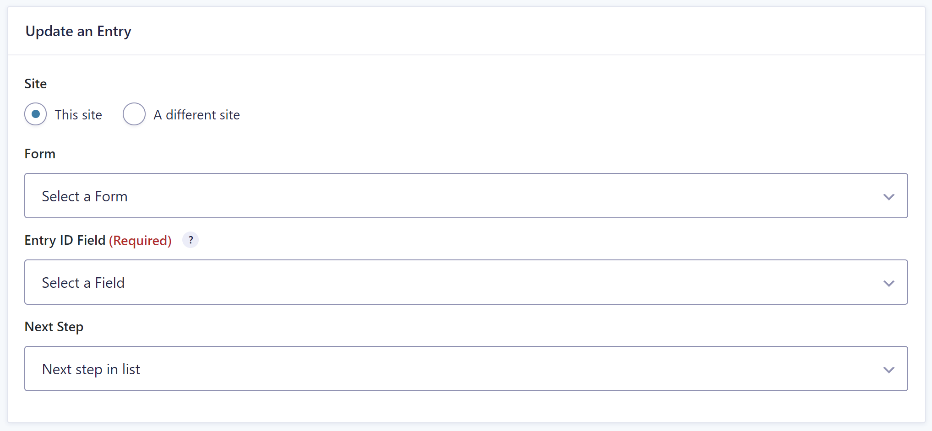Click the red "(Required)" indicator text
This screenshot has height=431, width=932.
140,241
